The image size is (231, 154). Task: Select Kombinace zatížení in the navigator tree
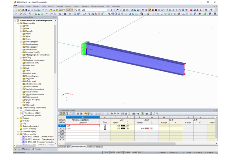coord(33,113)
